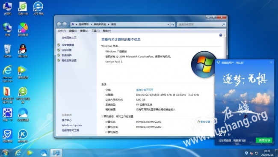The height and width of the screenshot is (157, 278).
Task: Open the 上网导航 desktop shortcut
Action: pos(38,8)
